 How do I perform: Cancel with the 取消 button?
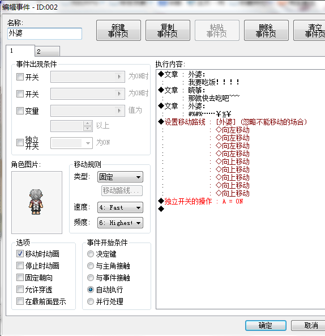pyautogui.click(x=309, y=325)
